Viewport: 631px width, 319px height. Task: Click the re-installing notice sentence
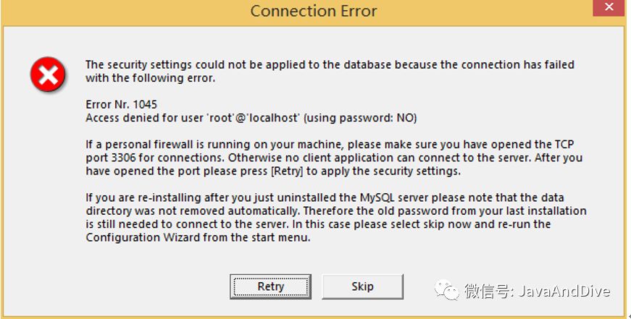click(325, 197)
